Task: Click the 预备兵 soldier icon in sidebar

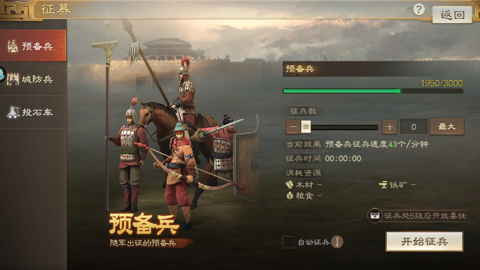Action: click(13, 46)
